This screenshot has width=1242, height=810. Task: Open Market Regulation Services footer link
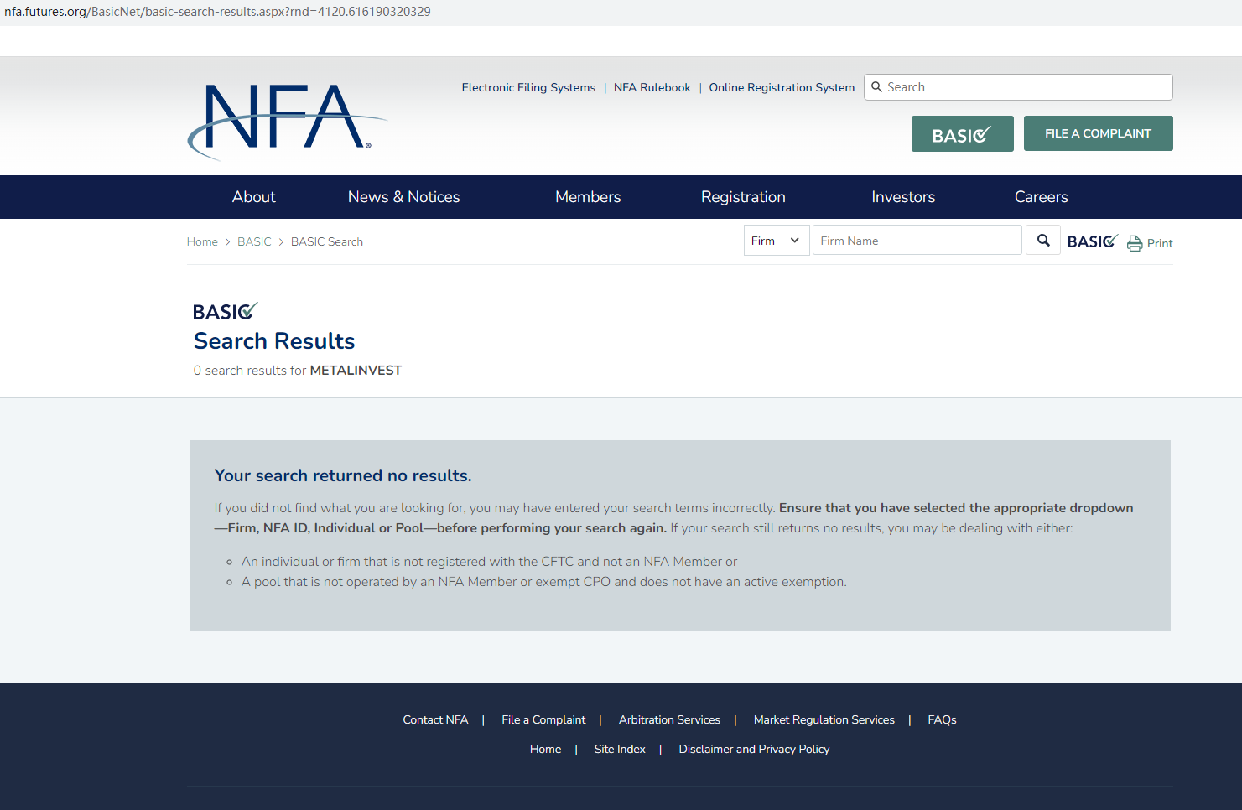824,719
